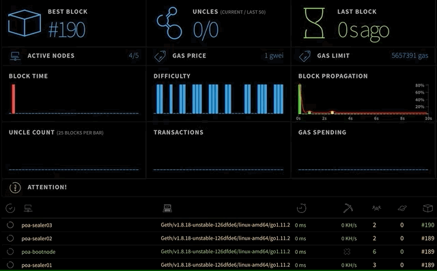Screen dimensions: 437x271
Task: Click the '0 s ago' last block value
Action: point(363,31)
